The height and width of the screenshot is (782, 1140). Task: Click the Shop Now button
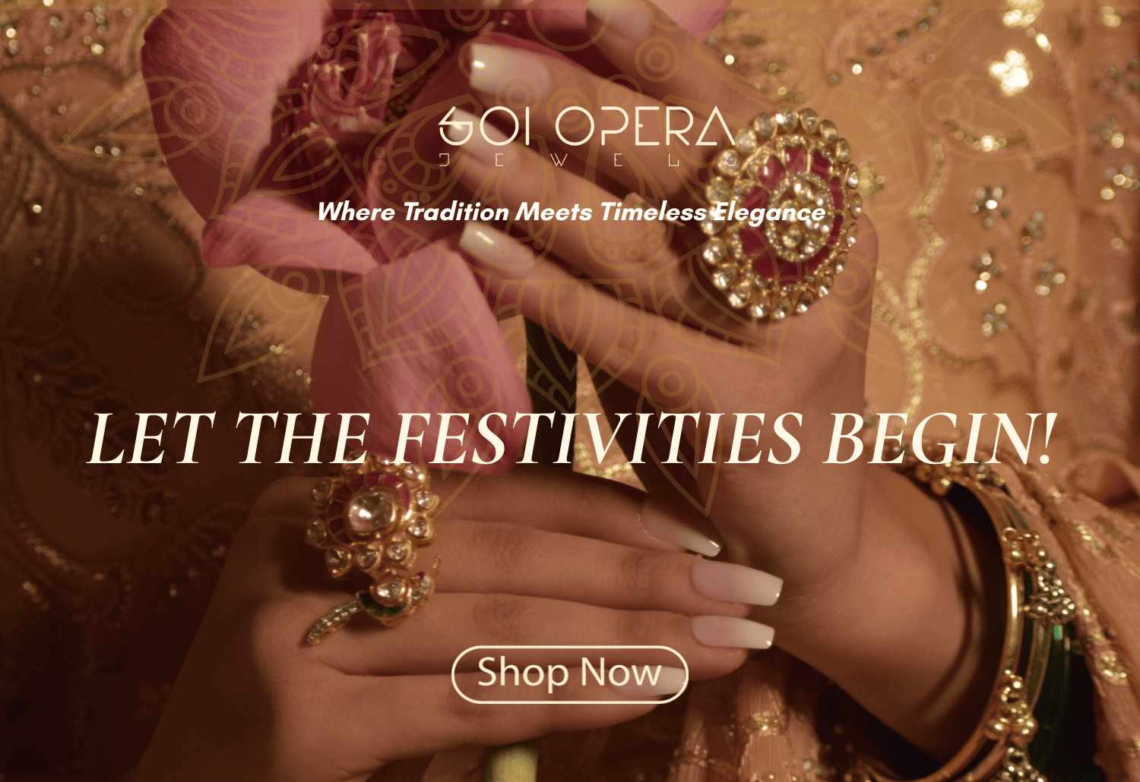pyautogui.click(x=569, y=673)
